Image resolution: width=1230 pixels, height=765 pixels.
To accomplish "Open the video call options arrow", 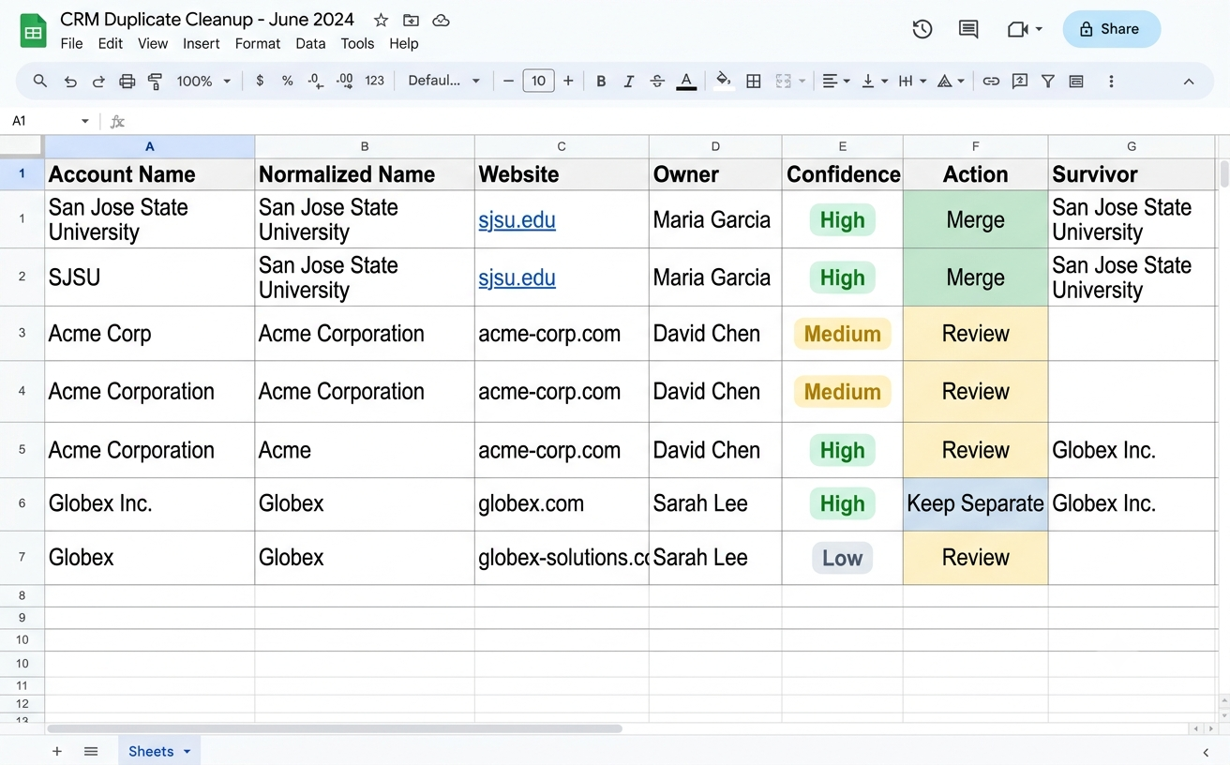I will pos(1039,29).
